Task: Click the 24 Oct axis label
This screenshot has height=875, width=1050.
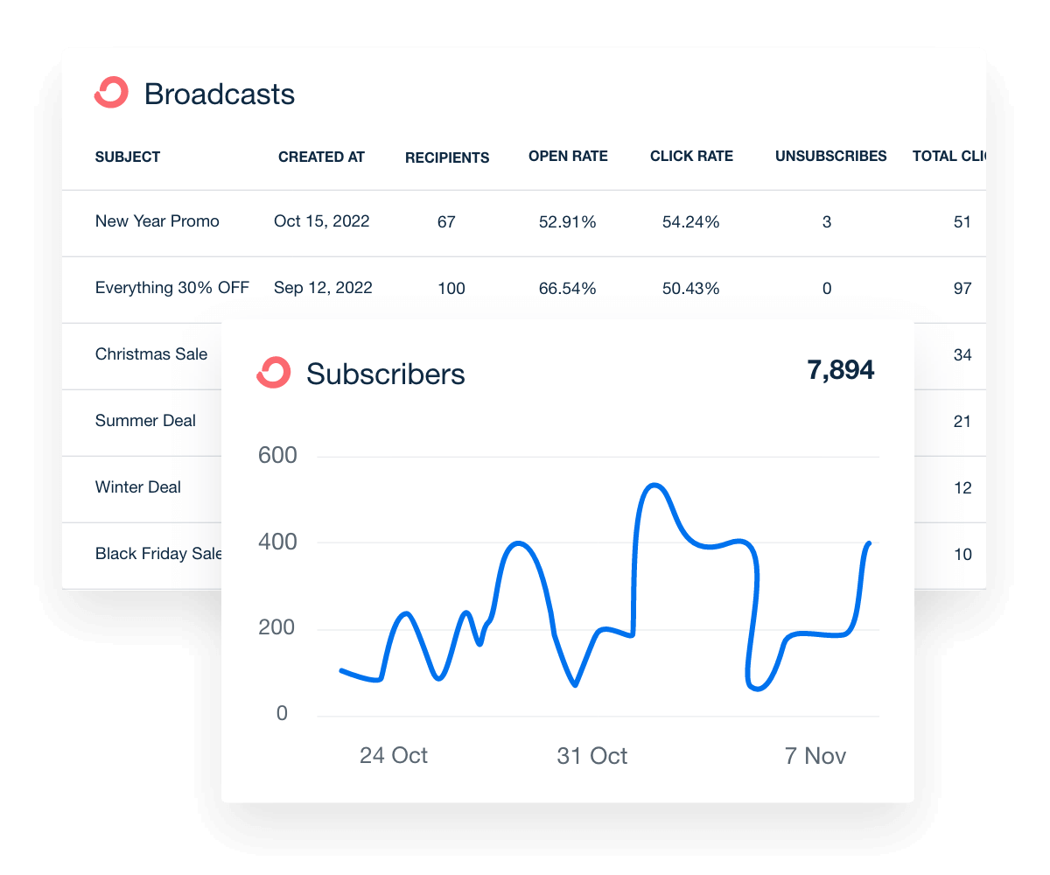Action: (x=394, y=756)
